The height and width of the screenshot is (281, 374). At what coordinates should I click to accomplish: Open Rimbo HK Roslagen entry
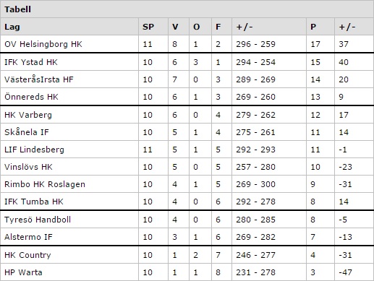[45, 184]
